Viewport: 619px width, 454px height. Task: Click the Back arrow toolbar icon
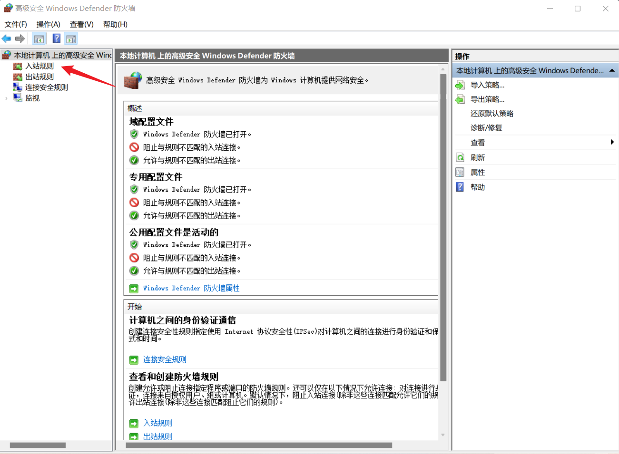tap(7, 39)
